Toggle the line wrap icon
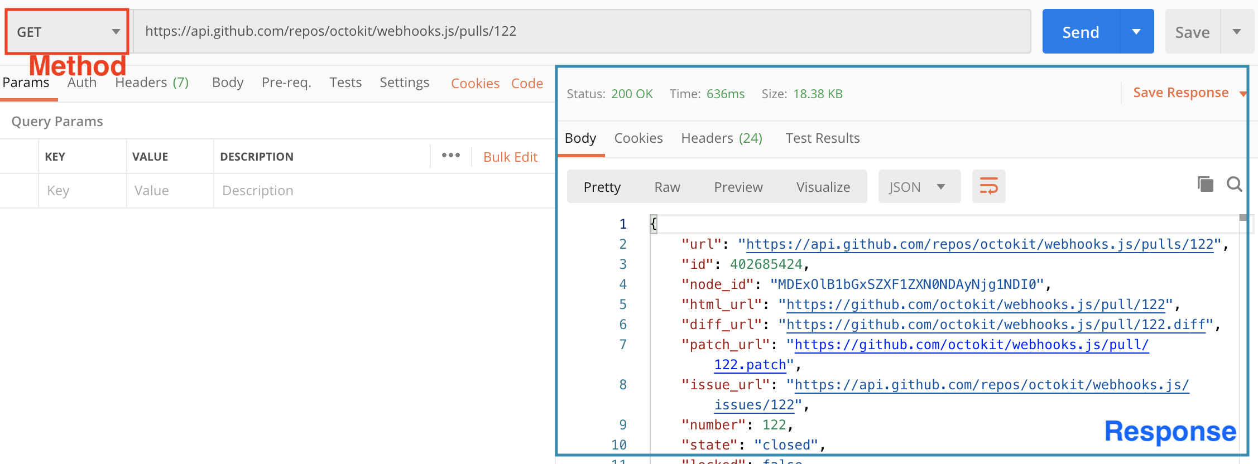Viewport: 1258px width, 464px height. coord(988,186)
